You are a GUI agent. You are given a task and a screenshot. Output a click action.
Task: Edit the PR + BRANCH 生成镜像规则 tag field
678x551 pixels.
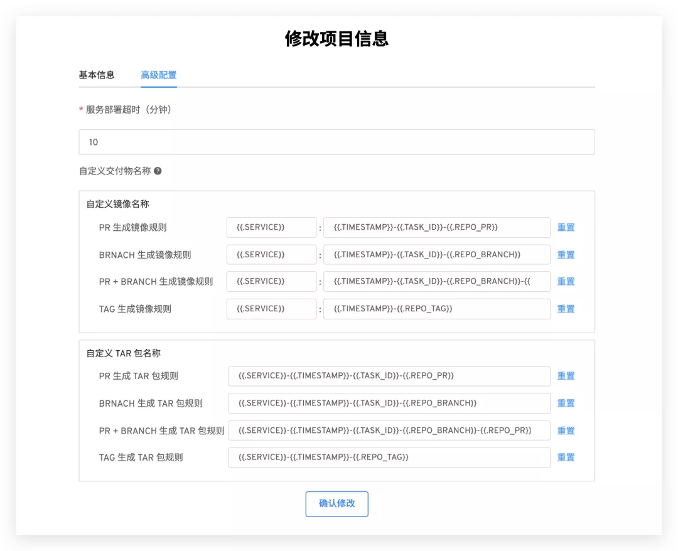437,281
